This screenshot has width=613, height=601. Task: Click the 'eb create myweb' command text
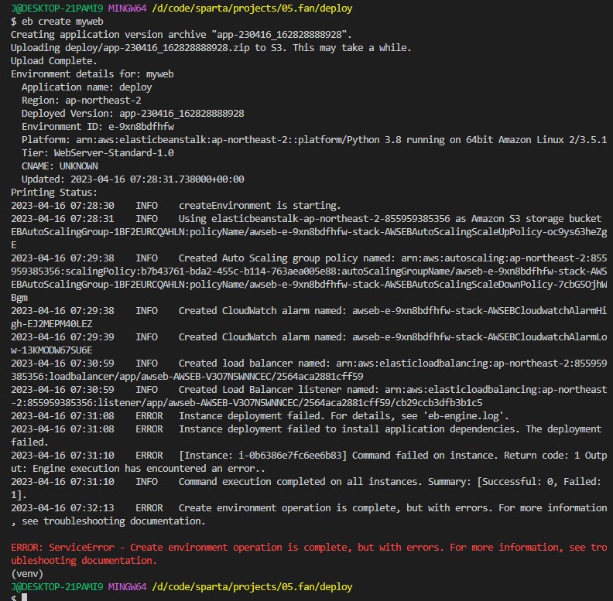pos(62,22)
